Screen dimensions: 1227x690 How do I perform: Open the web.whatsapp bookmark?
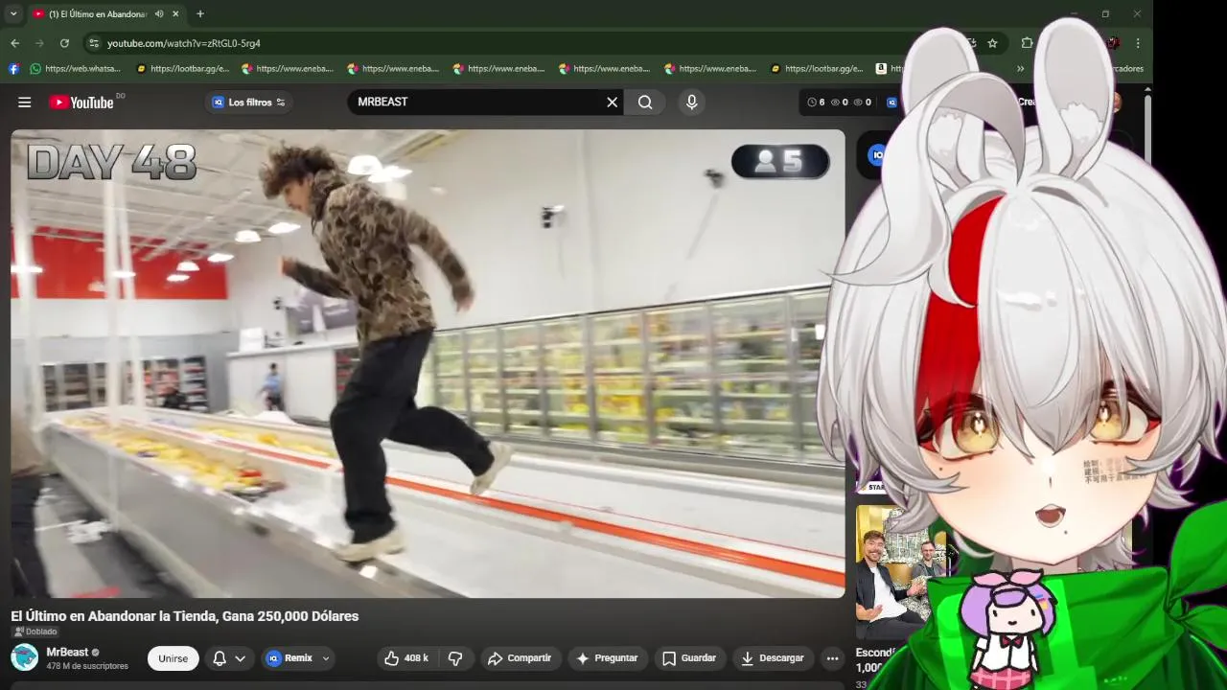point(75,69)
